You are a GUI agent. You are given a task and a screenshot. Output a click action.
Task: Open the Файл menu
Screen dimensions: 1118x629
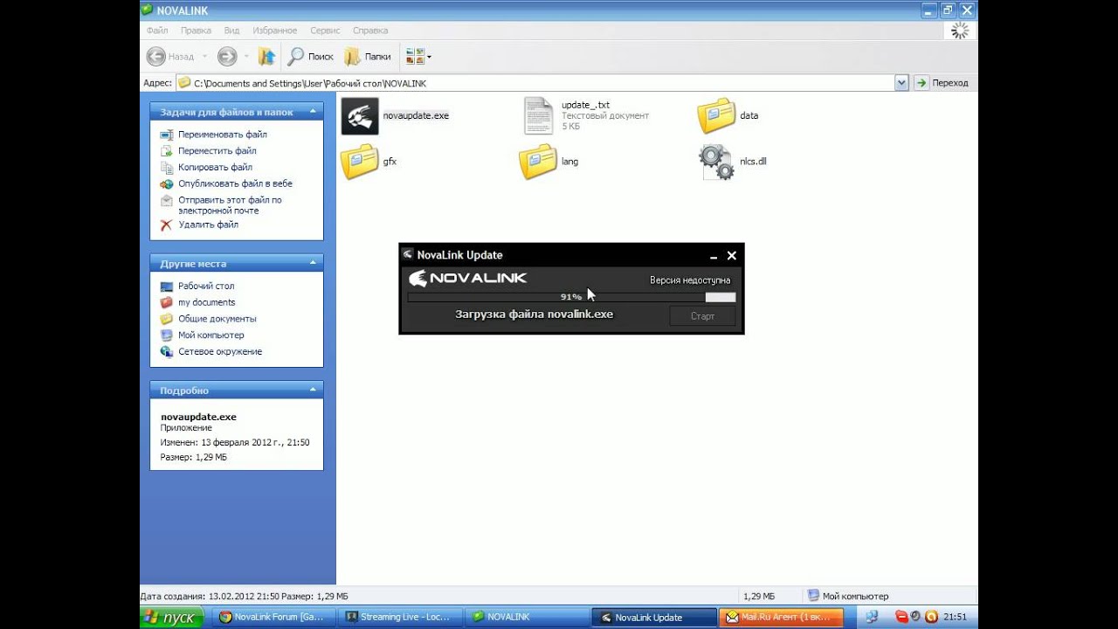157,31
